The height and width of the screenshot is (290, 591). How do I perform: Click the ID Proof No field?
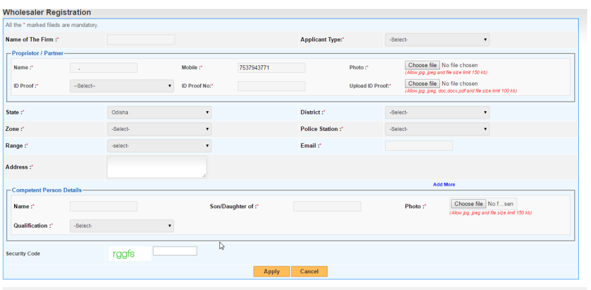click(271, 86)
